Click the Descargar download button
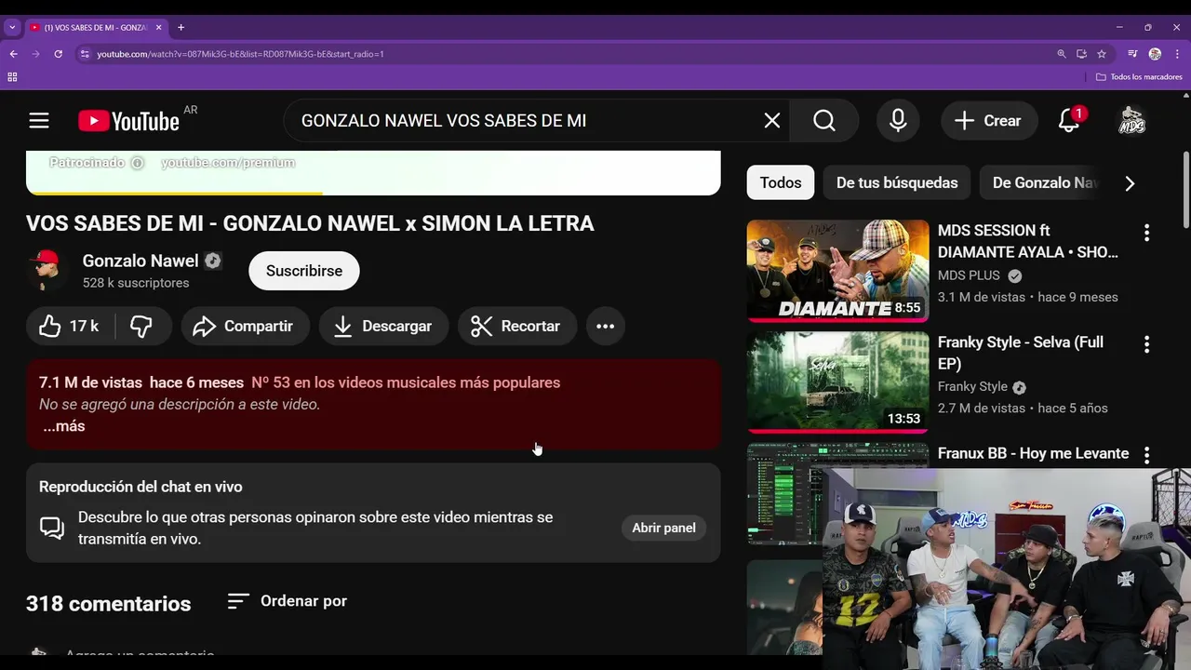The image size is (1191, 670). click(x=383, y=326)
